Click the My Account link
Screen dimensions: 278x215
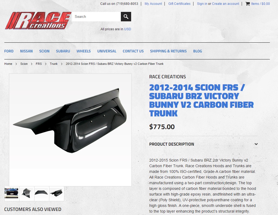coord(153,4)
